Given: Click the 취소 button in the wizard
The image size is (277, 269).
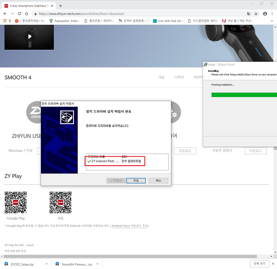Looking at the screenshot, I should (159, 181).
